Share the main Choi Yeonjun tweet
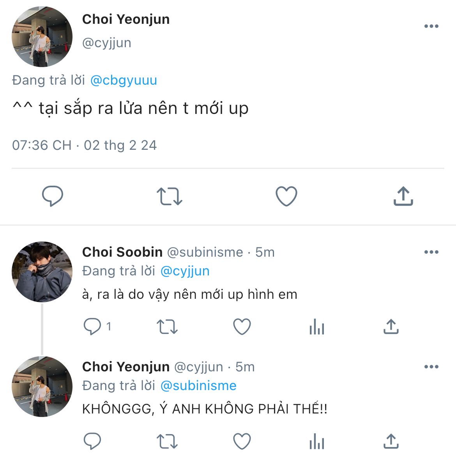Image resolution: width=456 pixels, height=456 pixels. coord(403,196)
